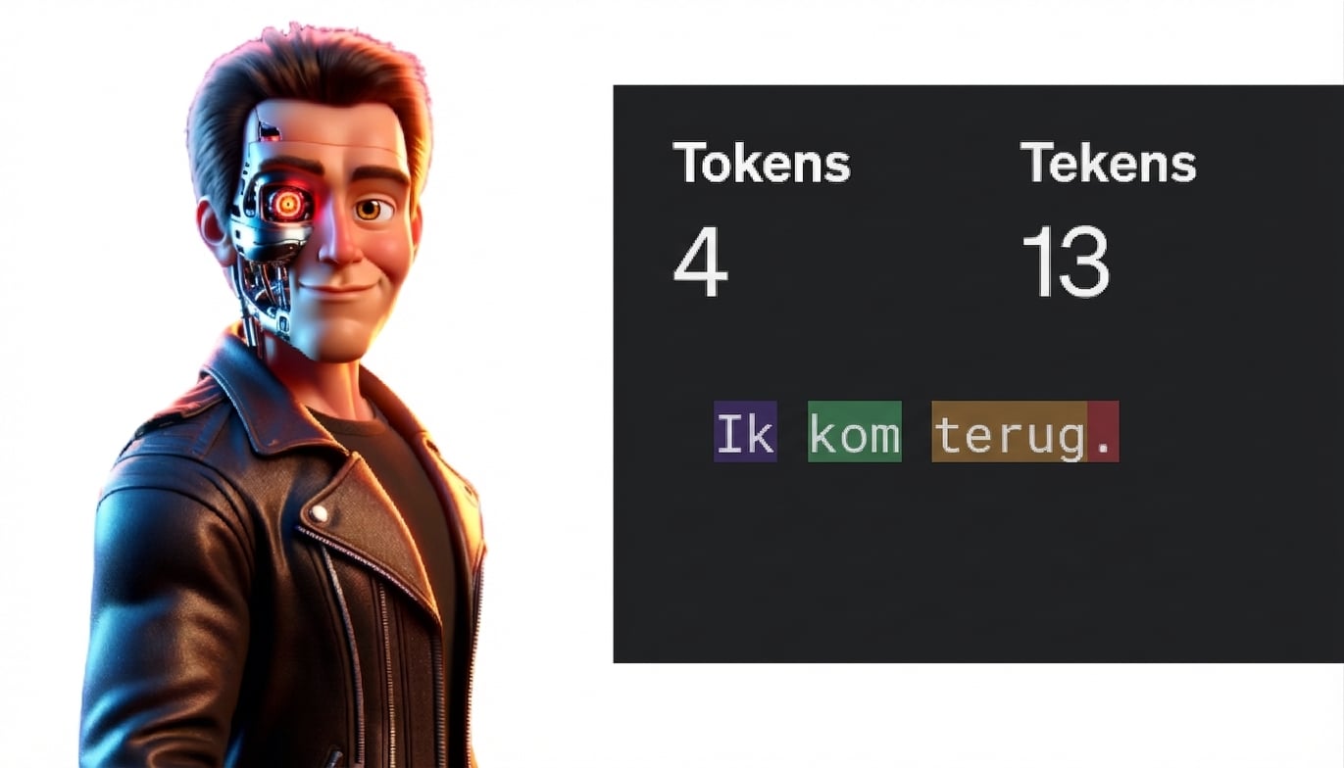The height and width of the screenshot is (768, 1344).
Task: Click the purple "Ik" token
Action: pyautogui.click(x=745, y=431)
